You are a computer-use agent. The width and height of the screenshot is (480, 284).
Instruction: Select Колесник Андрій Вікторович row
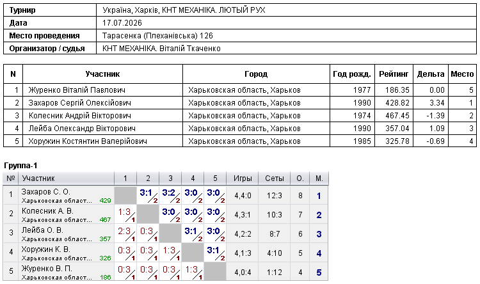tap(240, 116)
